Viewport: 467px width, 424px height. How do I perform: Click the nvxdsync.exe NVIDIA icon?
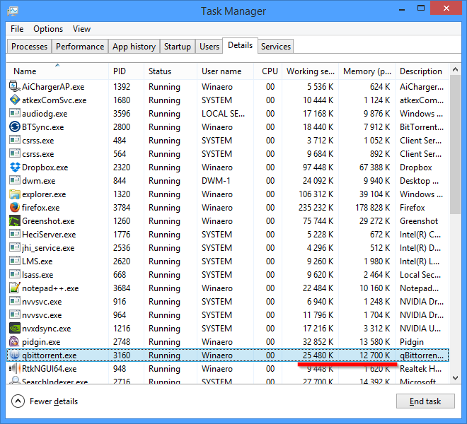coord(15,328)
